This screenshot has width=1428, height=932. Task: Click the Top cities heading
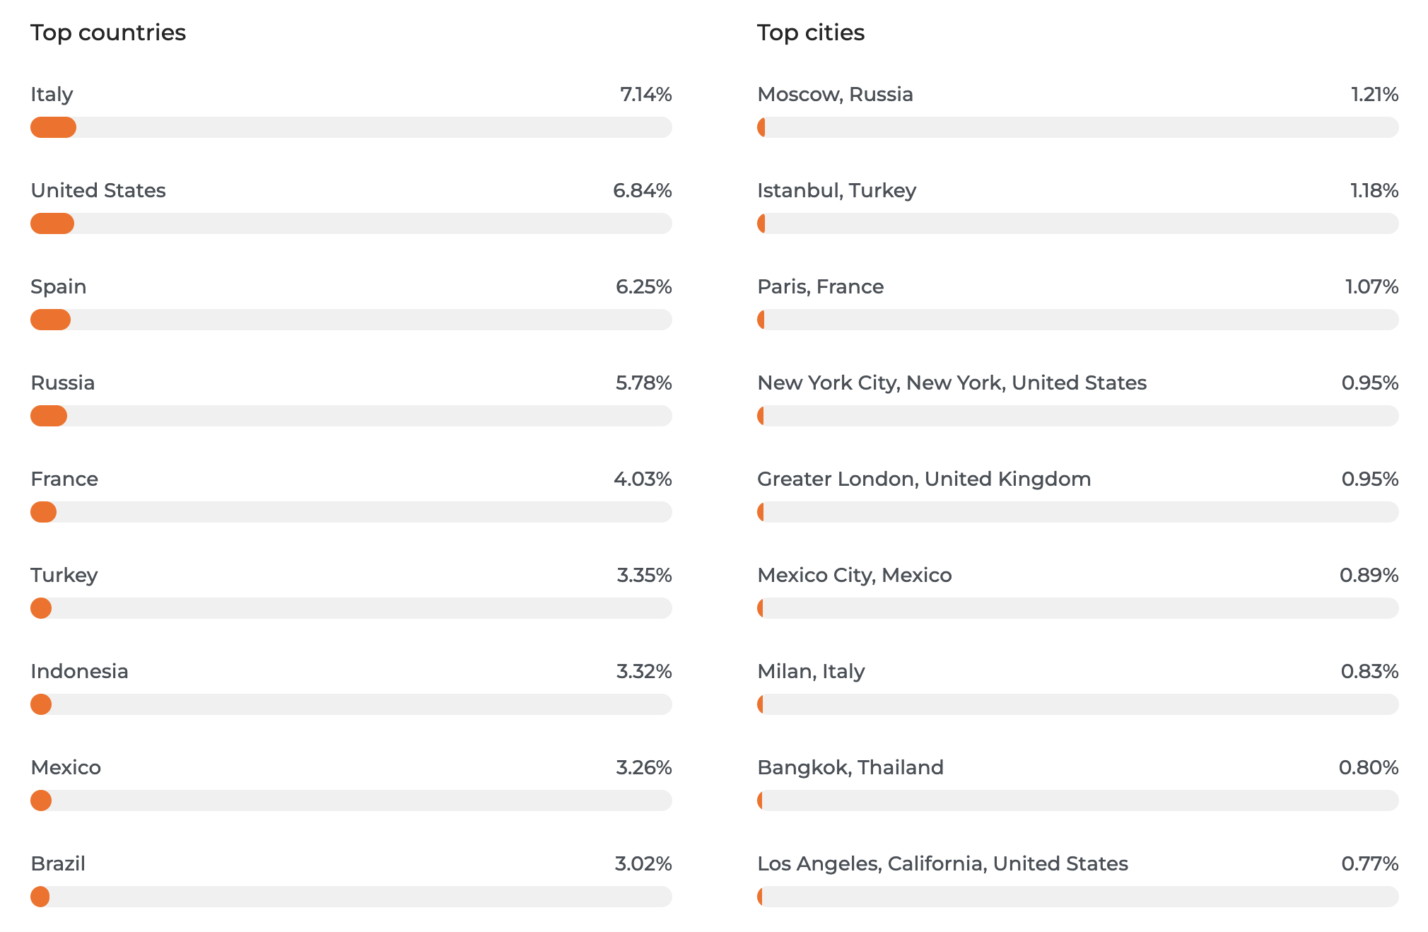(x=811, y=33)
